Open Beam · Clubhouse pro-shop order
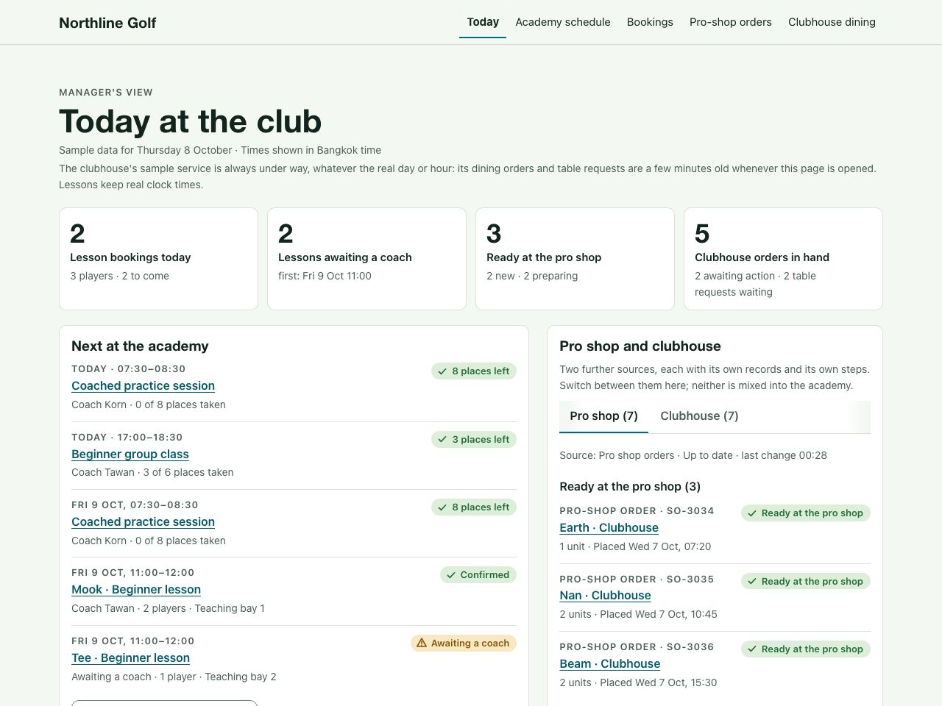Image resolution: width=942 pixels, height=706 pixels. (609, 664)
